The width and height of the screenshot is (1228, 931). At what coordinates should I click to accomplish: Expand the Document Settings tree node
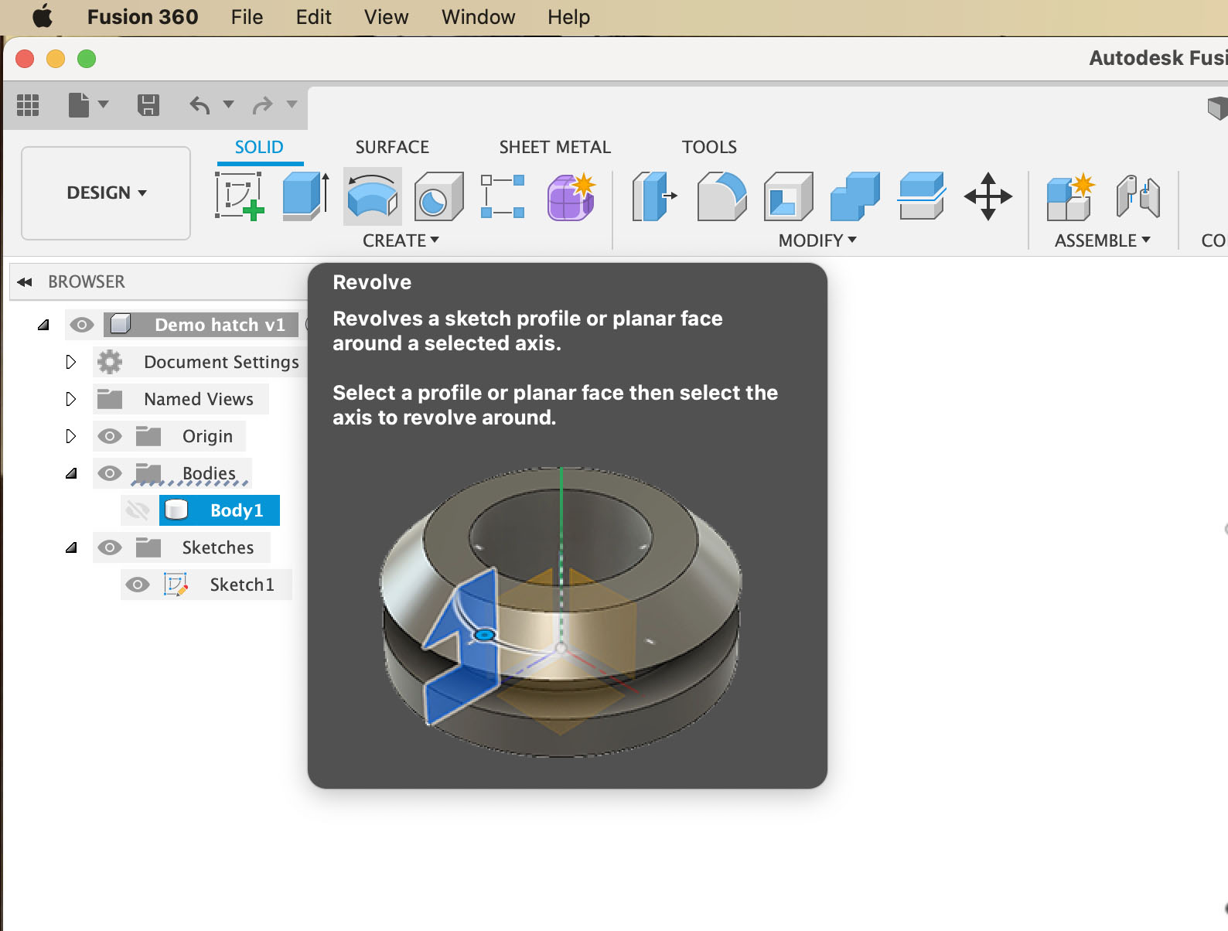pos(70,362)
